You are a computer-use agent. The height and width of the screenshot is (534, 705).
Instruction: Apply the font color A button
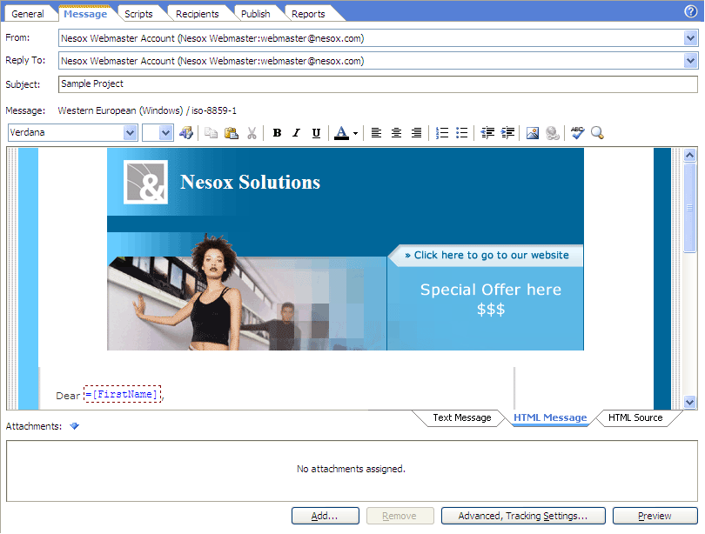pos(342,133)
